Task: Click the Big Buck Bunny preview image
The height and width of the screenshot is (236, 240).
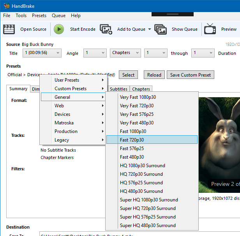Action: coord(219,145)
